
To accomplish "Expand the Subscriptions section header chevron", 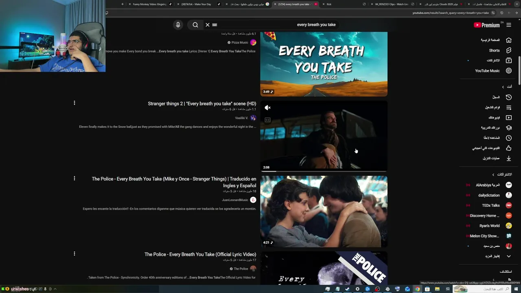I will pyautogui.click(x=493, y=175).
